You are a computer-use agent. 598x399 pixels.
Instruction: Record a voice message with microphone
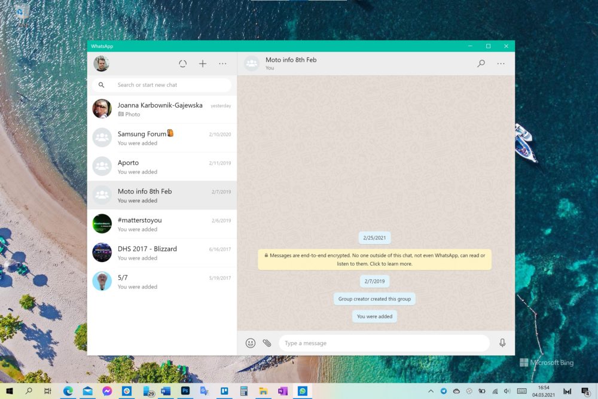click(x=502, y=343)
